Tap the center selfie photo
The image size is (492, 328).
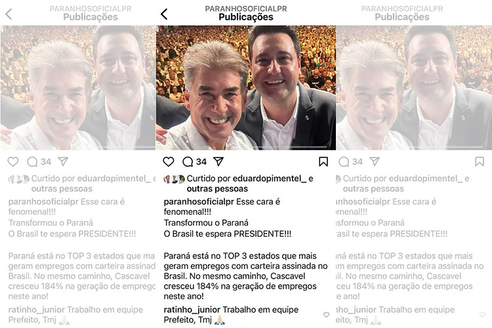coord(246,87)
